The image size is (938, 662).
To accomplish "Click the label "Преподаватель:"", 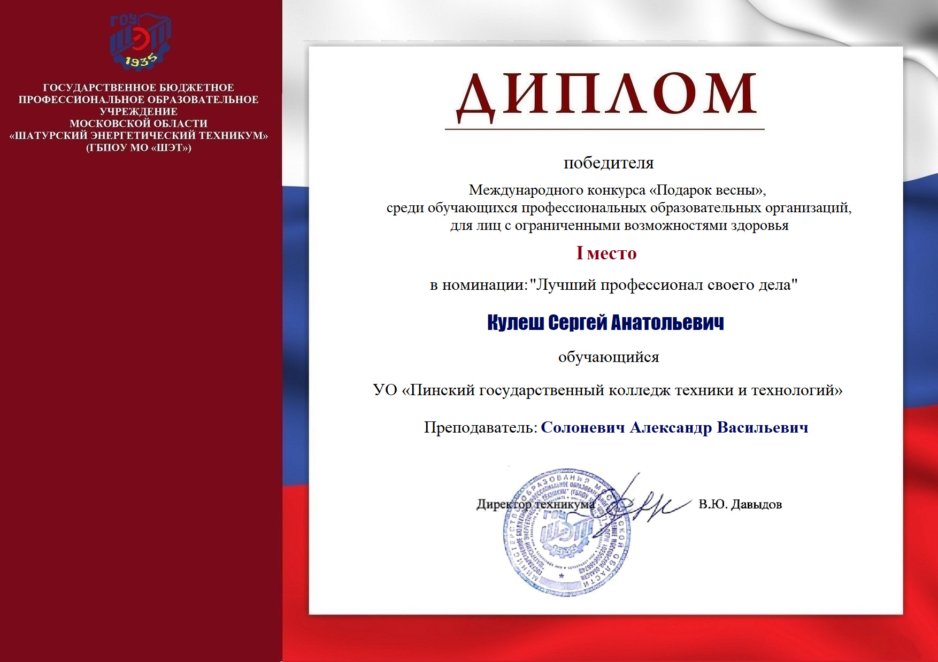I will (x=480, y=428).
